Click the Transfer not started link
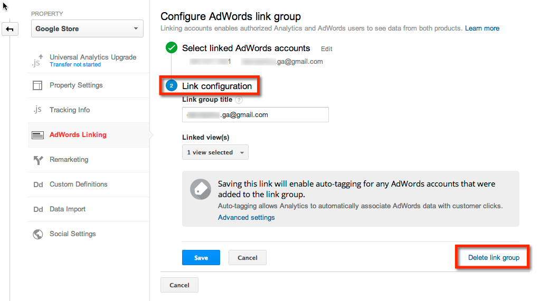Image resolution: width=540 pixels, height=301 pixels. [x=75, y=65]
